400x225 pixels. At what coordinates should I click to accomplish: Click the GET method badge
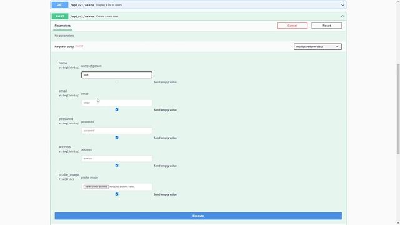(x=60, y=5)
